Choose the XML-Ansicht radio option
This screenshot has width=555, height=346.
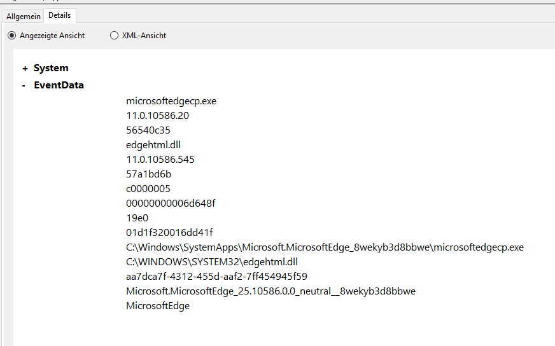(x=114, y=36)
